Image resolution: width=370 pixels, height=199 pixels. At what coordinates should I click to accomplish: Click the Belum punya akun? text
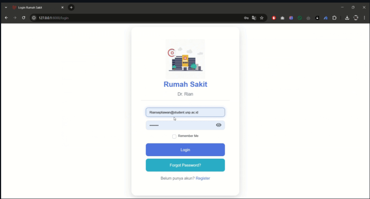click(177, 178)
